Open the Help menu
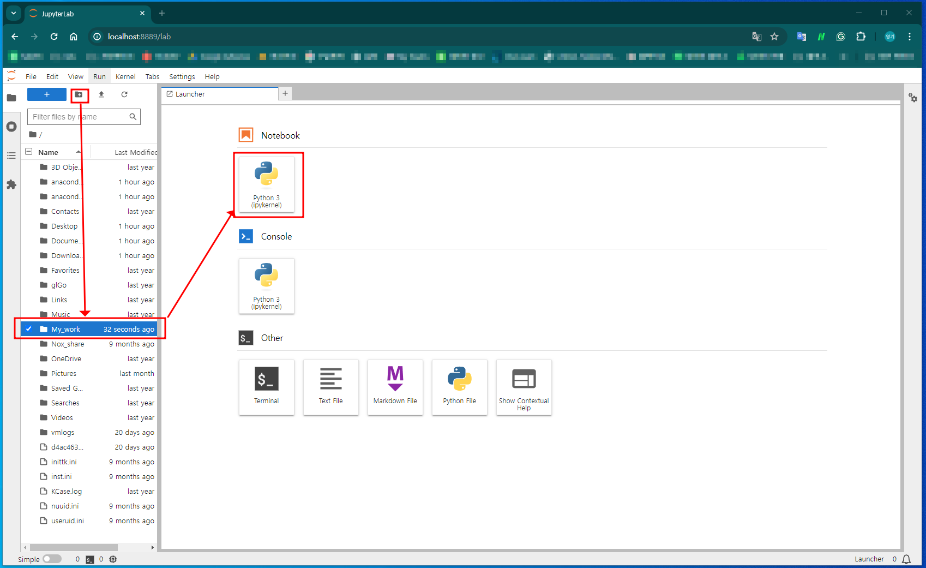The image size is (926, 568). pyautogui.click(x=212, y=76)
